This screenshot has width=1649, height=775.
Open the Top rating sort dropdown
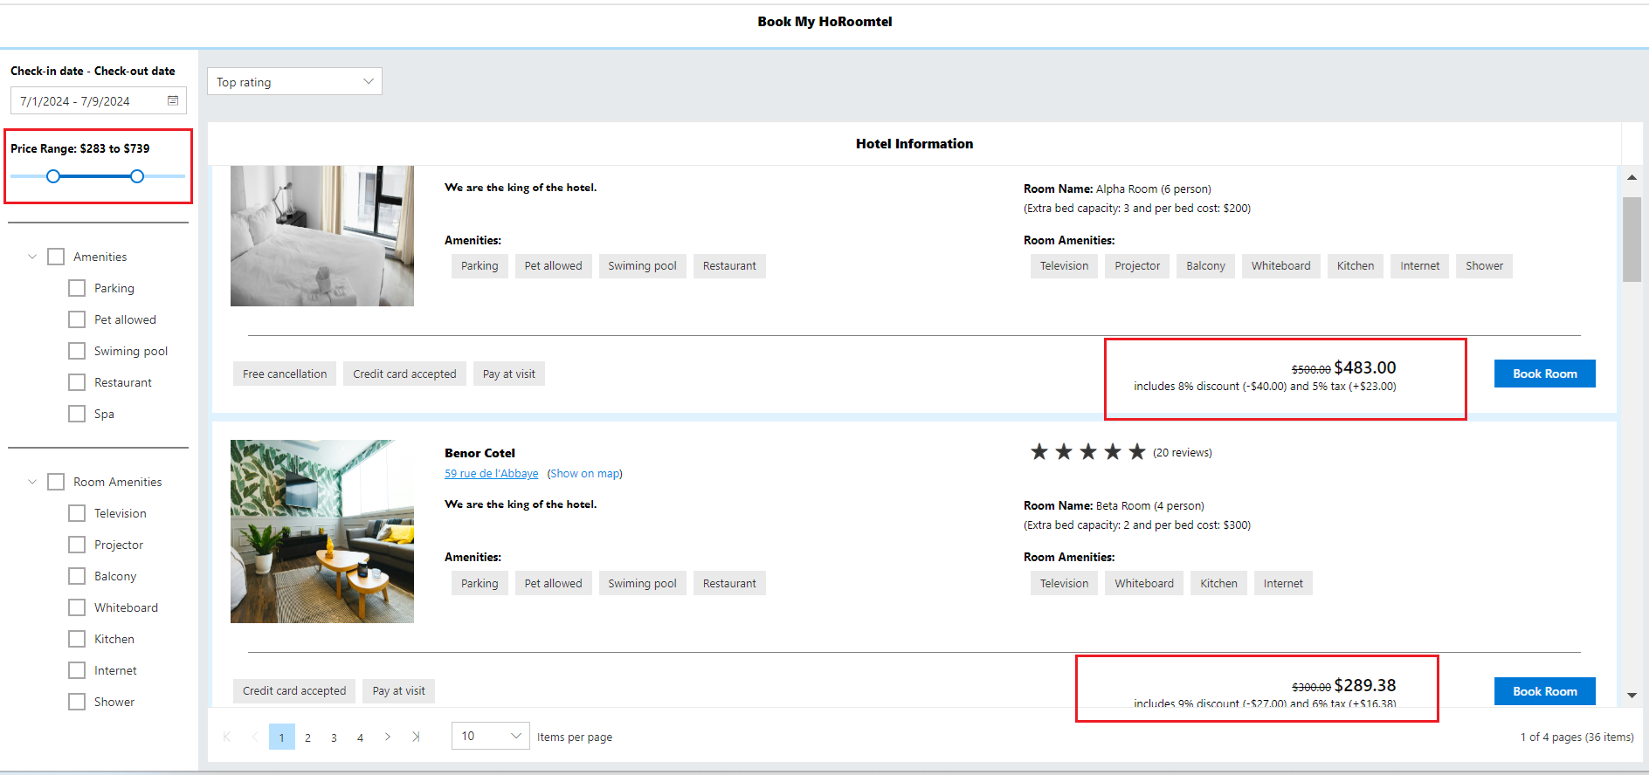point(294,81)
